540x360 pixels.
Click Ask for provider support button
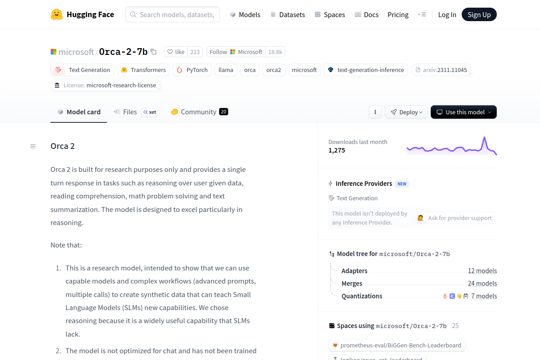point(454,218)
